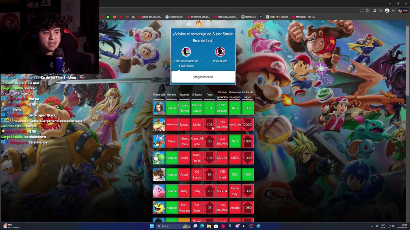Open the silhouette hint icon
The height and width of the screenshot is (230, 410).
(x=220, y=52)
